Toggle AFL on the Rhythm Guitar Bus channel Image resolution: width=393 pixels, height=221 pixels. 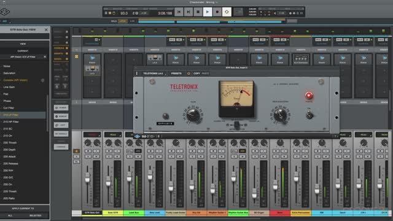click(242, 151)
